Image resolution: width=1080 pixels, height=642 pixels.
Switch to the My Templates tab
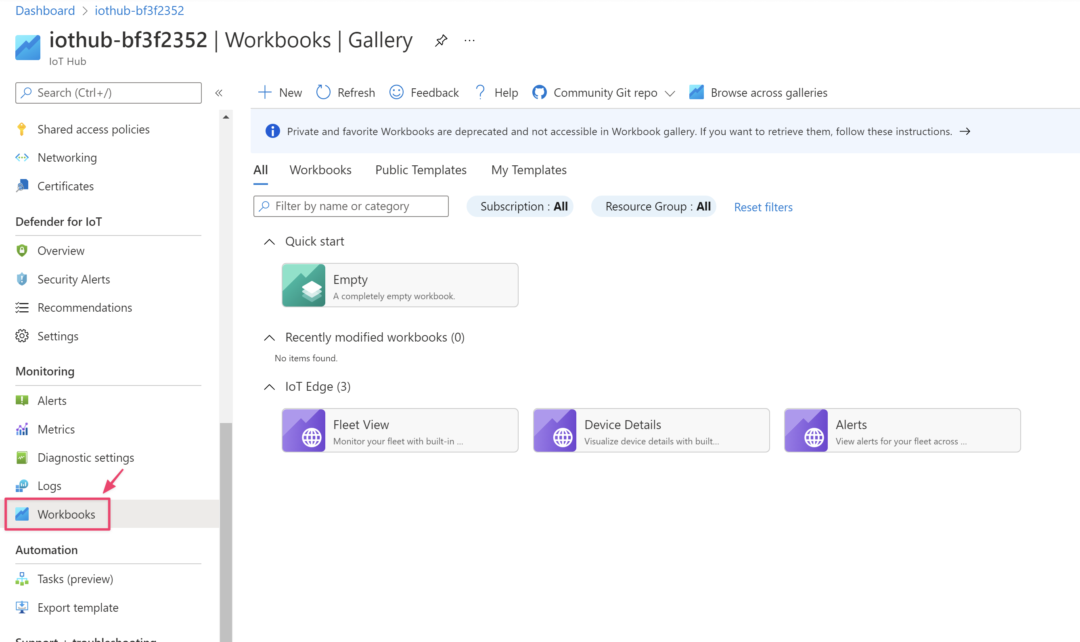tap(529, 170)
